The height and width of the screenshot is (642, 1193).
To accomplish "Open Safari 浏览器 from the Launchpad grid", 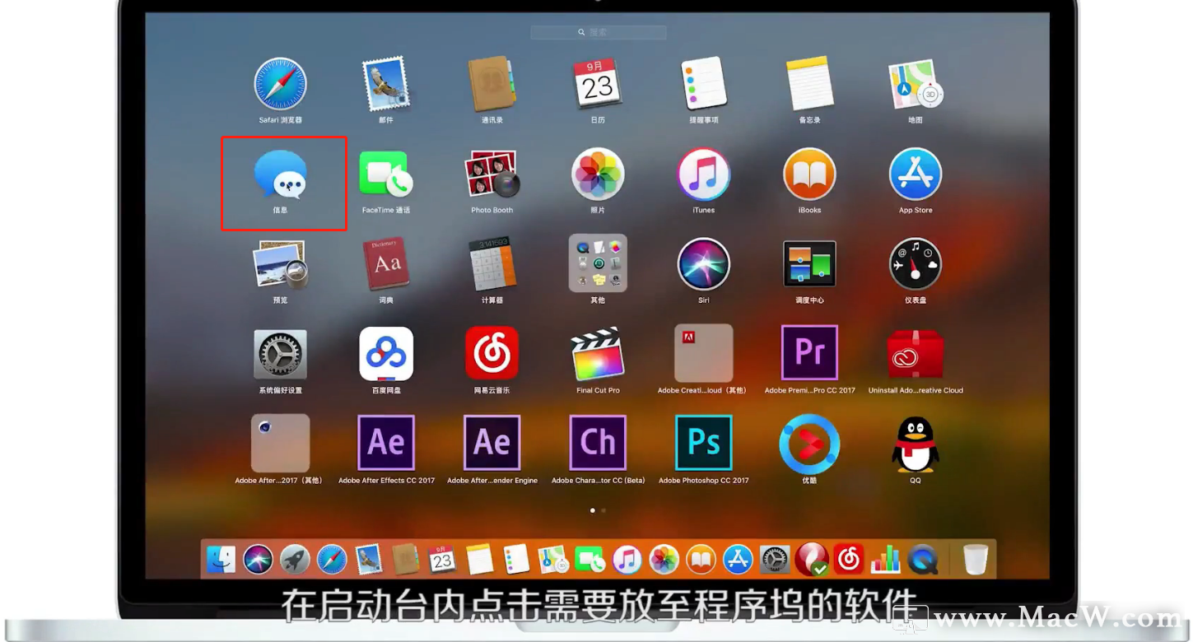I will 280,83.
